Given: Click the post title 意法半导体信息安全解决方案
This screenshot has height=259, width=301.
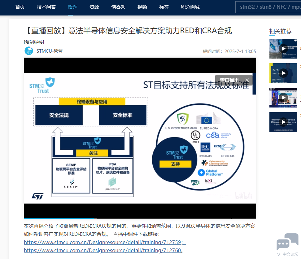Looking at the screenshot, I should [129, 31].
